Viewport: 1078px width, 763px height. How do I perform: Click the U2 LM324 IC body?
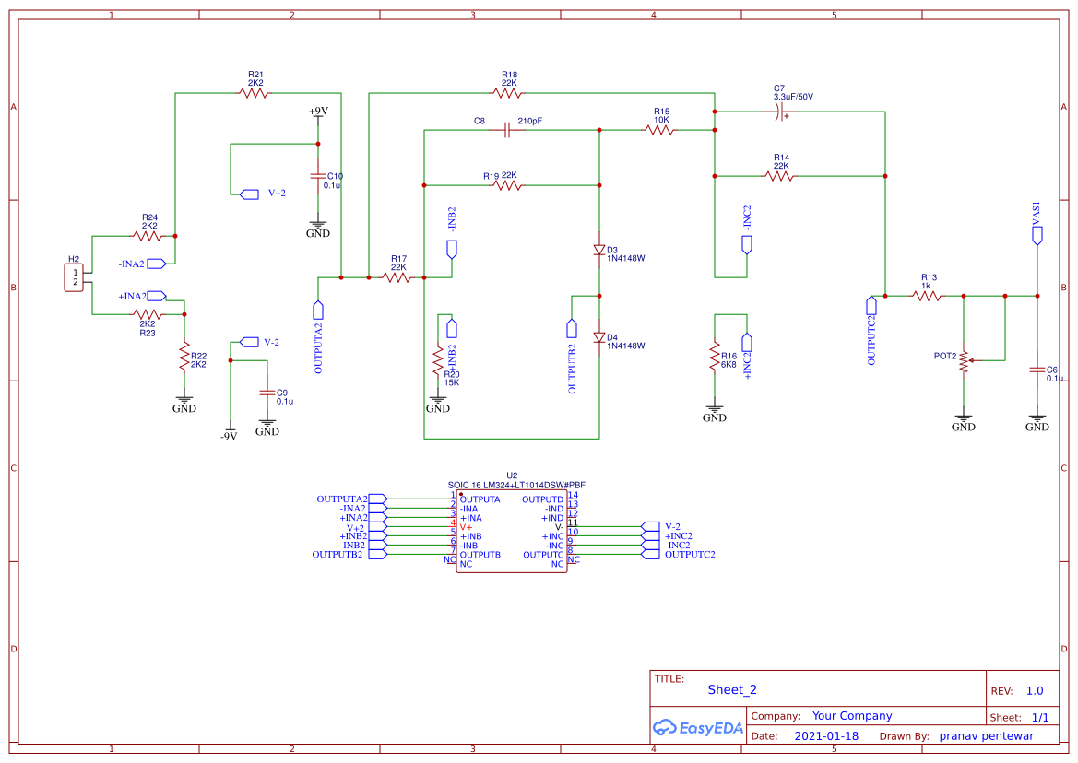512,532
